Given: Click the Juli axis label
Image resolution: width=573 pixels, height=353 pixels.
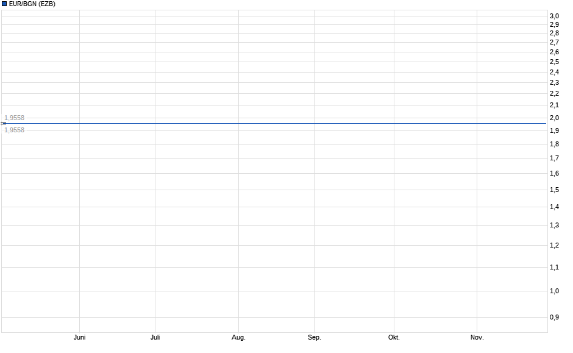Looking at the screenshot, I should point(156,337).
